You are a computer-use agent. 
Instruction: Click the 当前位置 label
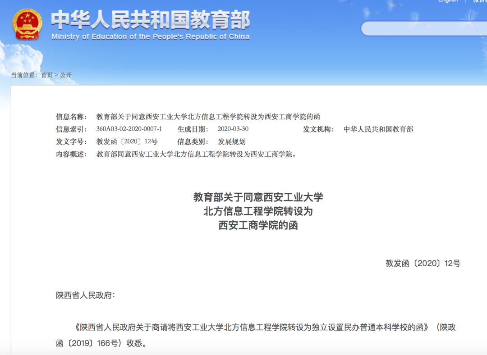[23, 75]
